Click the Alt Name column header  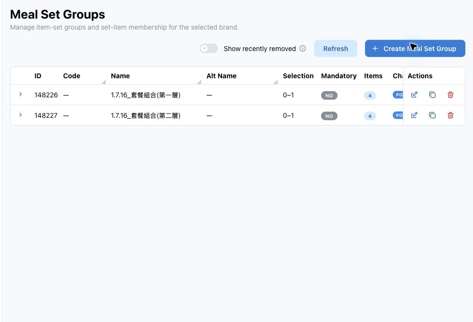tap(221, 76)
